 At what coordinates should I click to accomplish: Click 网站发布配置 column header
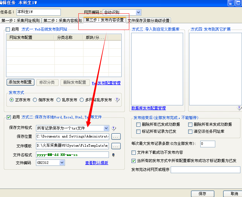[x=30, y=38]
